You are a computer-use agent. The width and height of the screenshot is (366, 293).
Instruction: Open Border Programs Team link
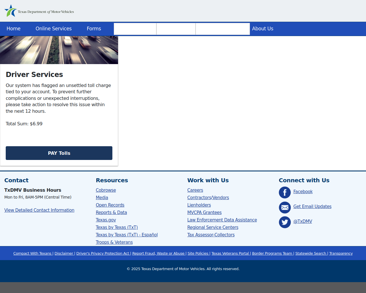(x=272, y=253)
